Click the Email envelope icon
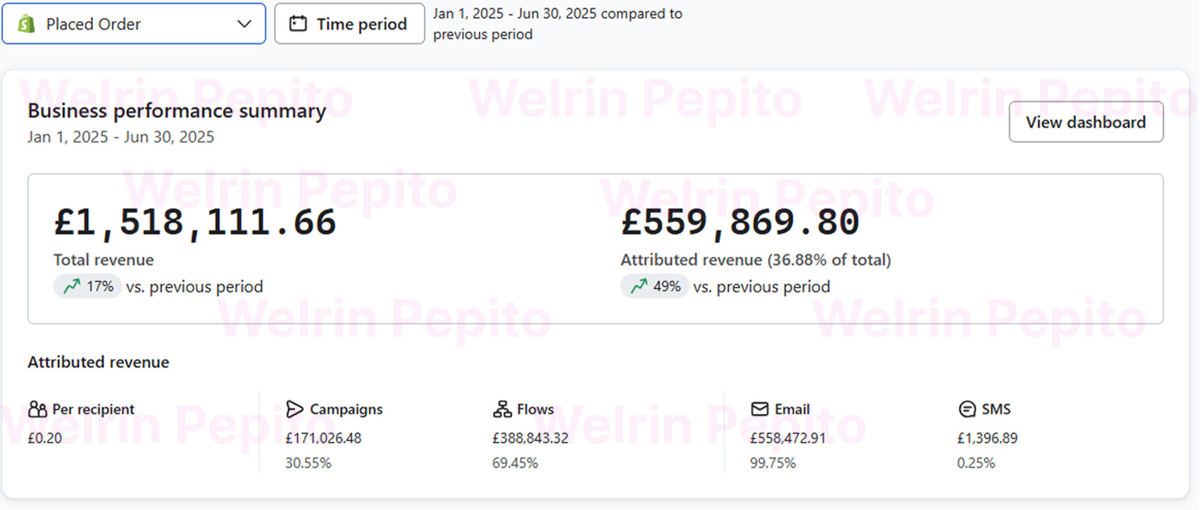The height and width of the screenshot is (510, 1200). [x=760, y=409]
